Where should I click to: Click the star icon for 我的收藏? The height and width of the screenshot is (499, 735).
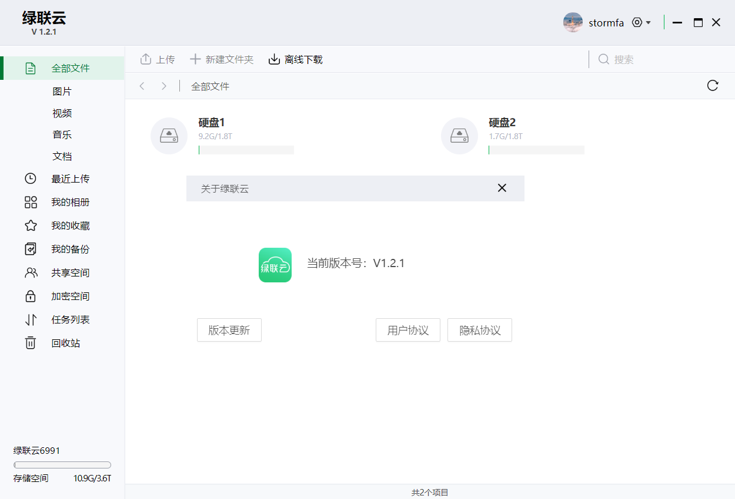coord(31,225)
